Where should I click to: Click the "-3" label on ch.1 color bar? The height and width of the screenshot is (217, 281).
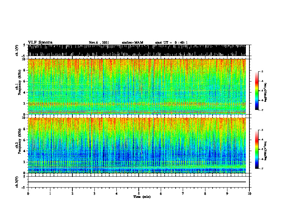coord(262,71)
